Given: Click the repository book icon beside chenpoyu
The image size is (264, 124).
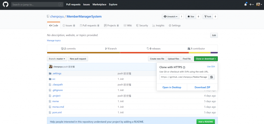Looking at the screenshot, I should click(48, 16).
